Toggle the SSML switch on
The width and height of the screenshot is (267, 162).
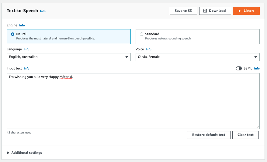coord(239,69)
